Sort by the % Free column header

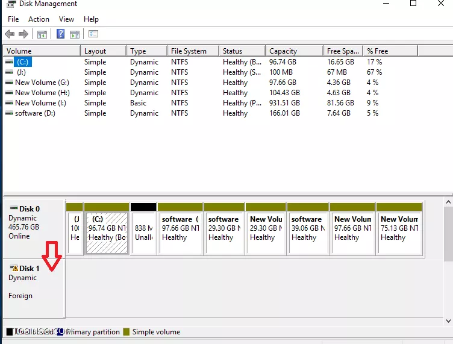pyautogui.click(x=390, y=51)
